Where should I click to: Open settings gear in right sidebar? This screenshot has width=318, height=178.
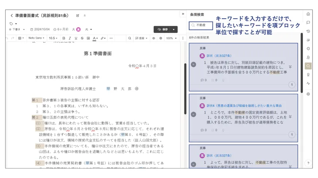click(x=308, y=94)
